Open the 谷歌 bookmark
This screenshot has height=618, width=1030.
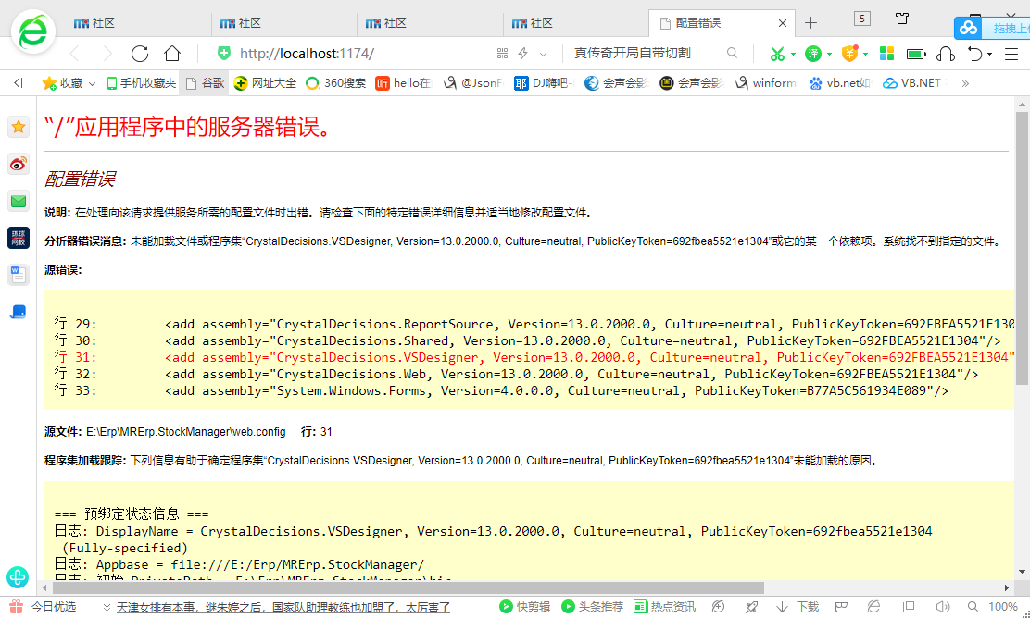(206, 83)
